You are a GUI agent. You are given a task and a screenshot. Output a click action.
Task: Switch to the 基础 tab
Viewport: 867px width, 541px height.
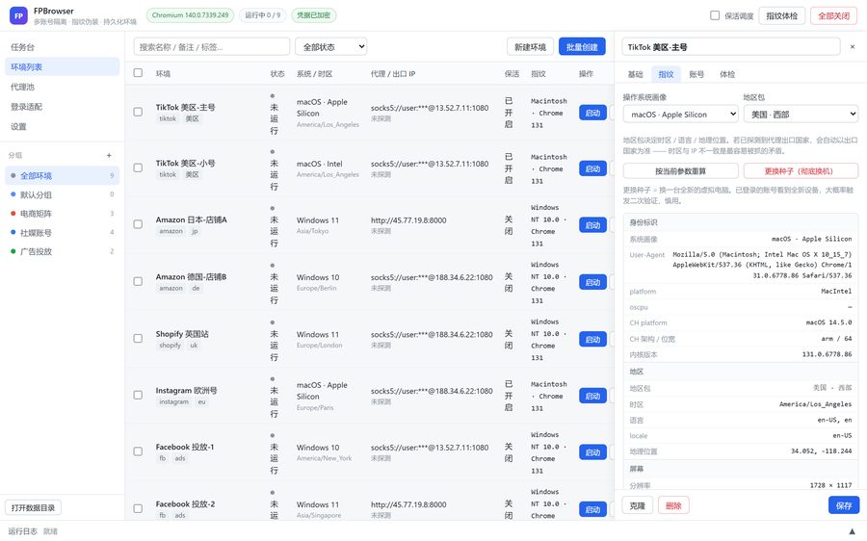636,74
